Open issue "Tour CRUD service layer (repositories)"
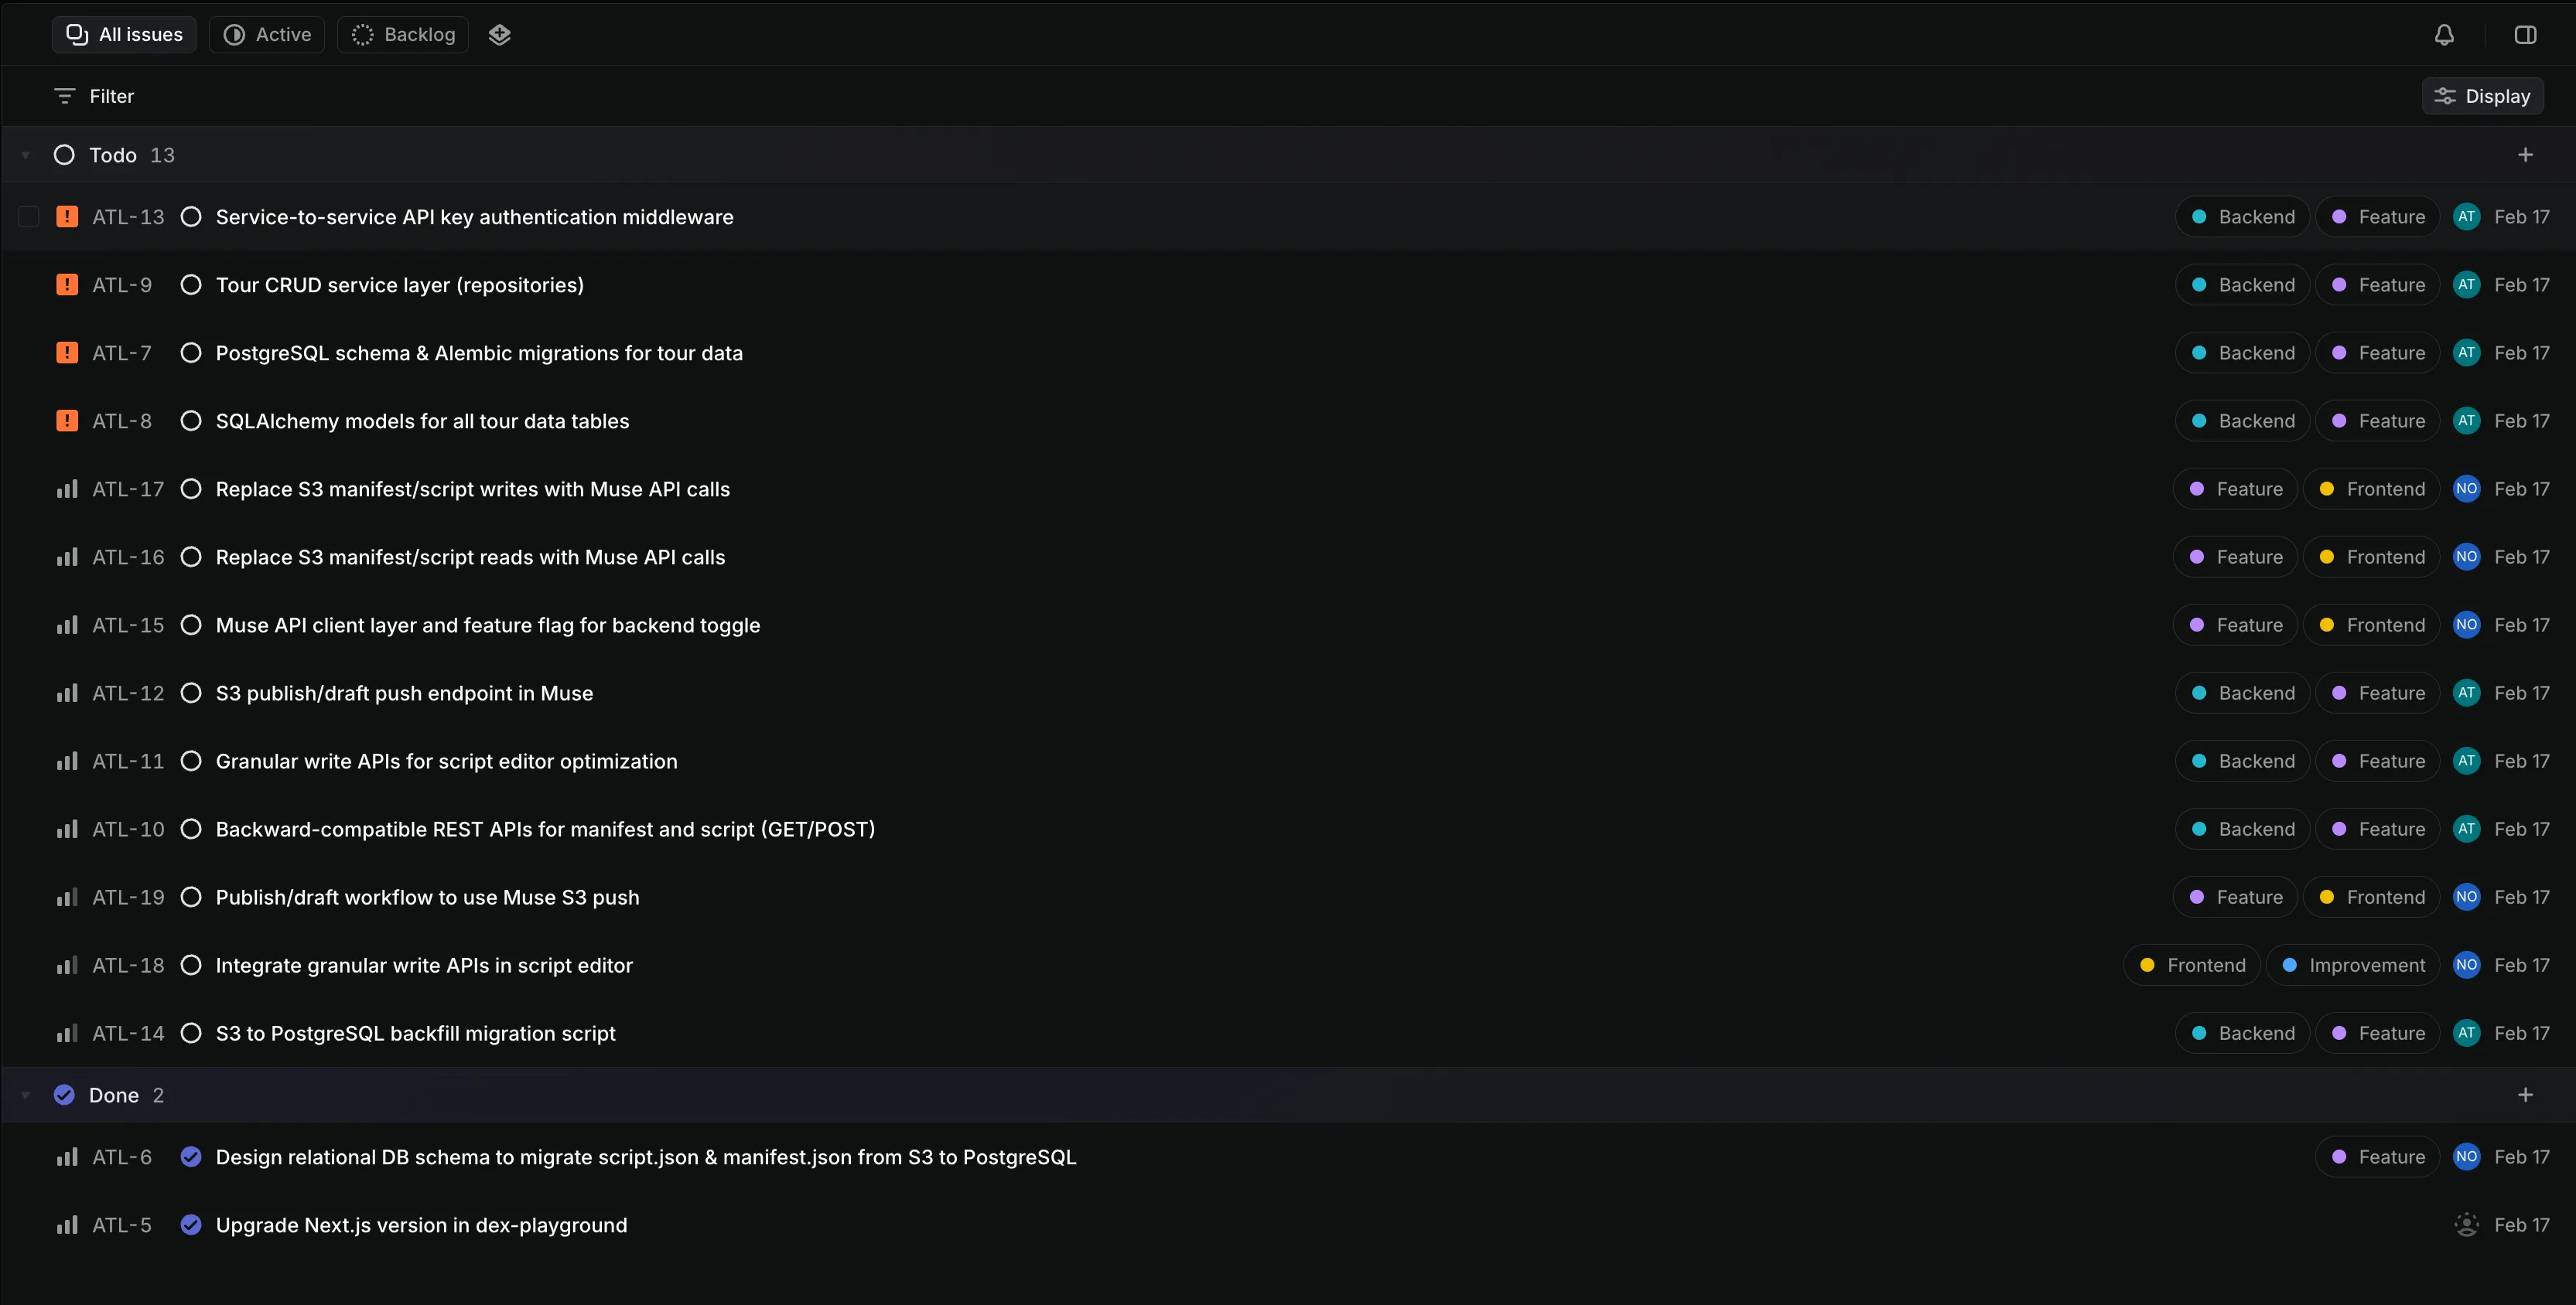This screenshot has height=1305, width=2576. coord(400,285)
